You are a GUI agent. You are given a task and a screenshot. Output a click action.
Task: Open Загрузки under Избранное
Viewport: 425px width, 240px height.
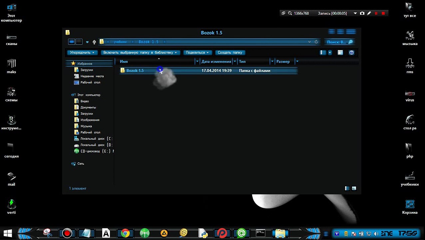pos(87,70)
